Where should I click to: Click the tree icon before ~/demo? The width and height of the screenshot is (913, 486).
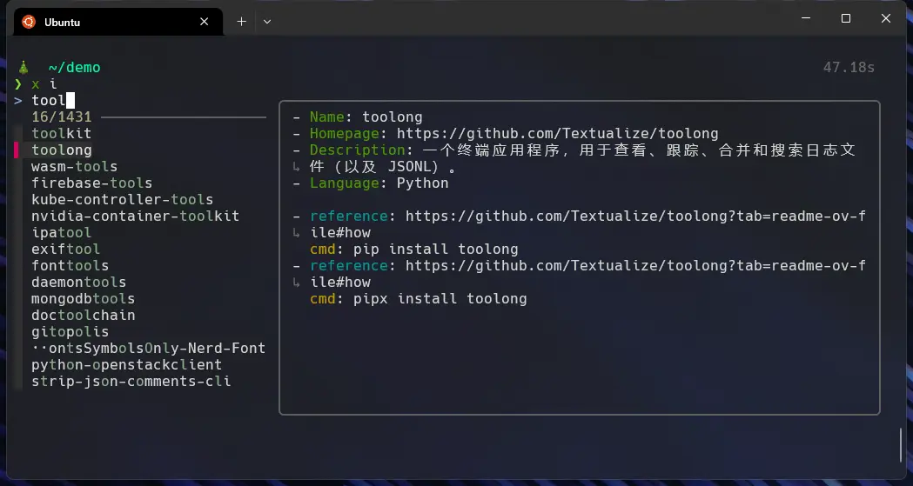[23, 68]
